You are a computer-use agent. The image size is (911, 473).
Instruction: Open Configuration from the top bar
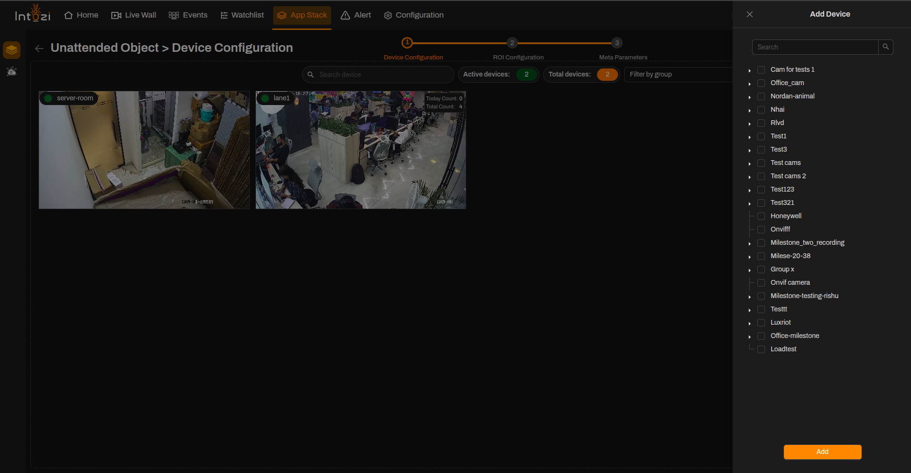(414, 15)
